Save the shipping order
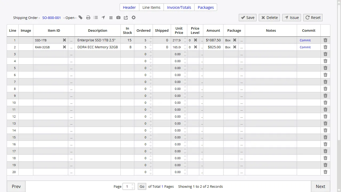 point(247,17)
